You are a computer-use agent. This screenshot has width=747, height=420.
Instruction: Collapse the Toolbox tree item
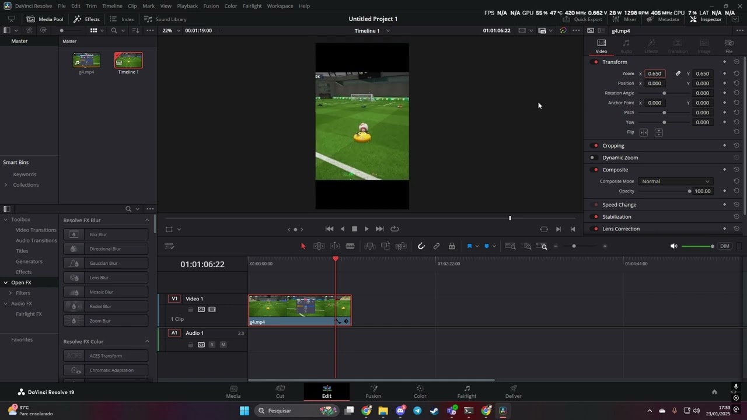pyautogui.click(x=5, y=219)
